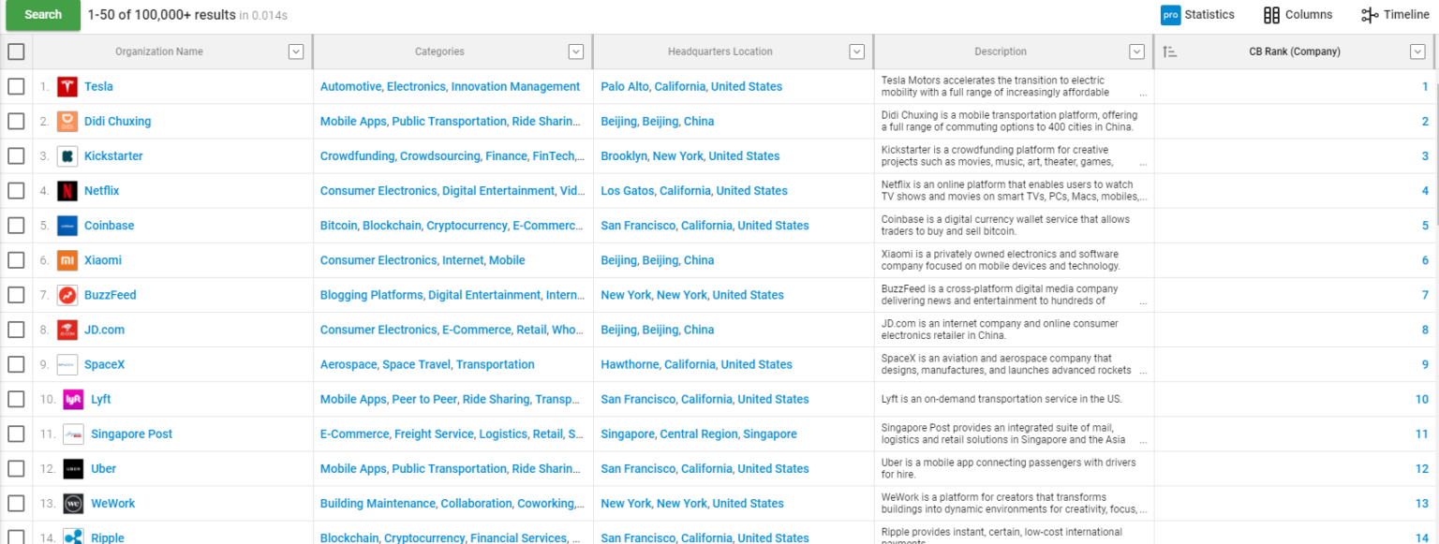Screen dimensions: 1439x544
Task: Click the Lyft logo icon
Action: pyautogui.click(x=73, y=400)
